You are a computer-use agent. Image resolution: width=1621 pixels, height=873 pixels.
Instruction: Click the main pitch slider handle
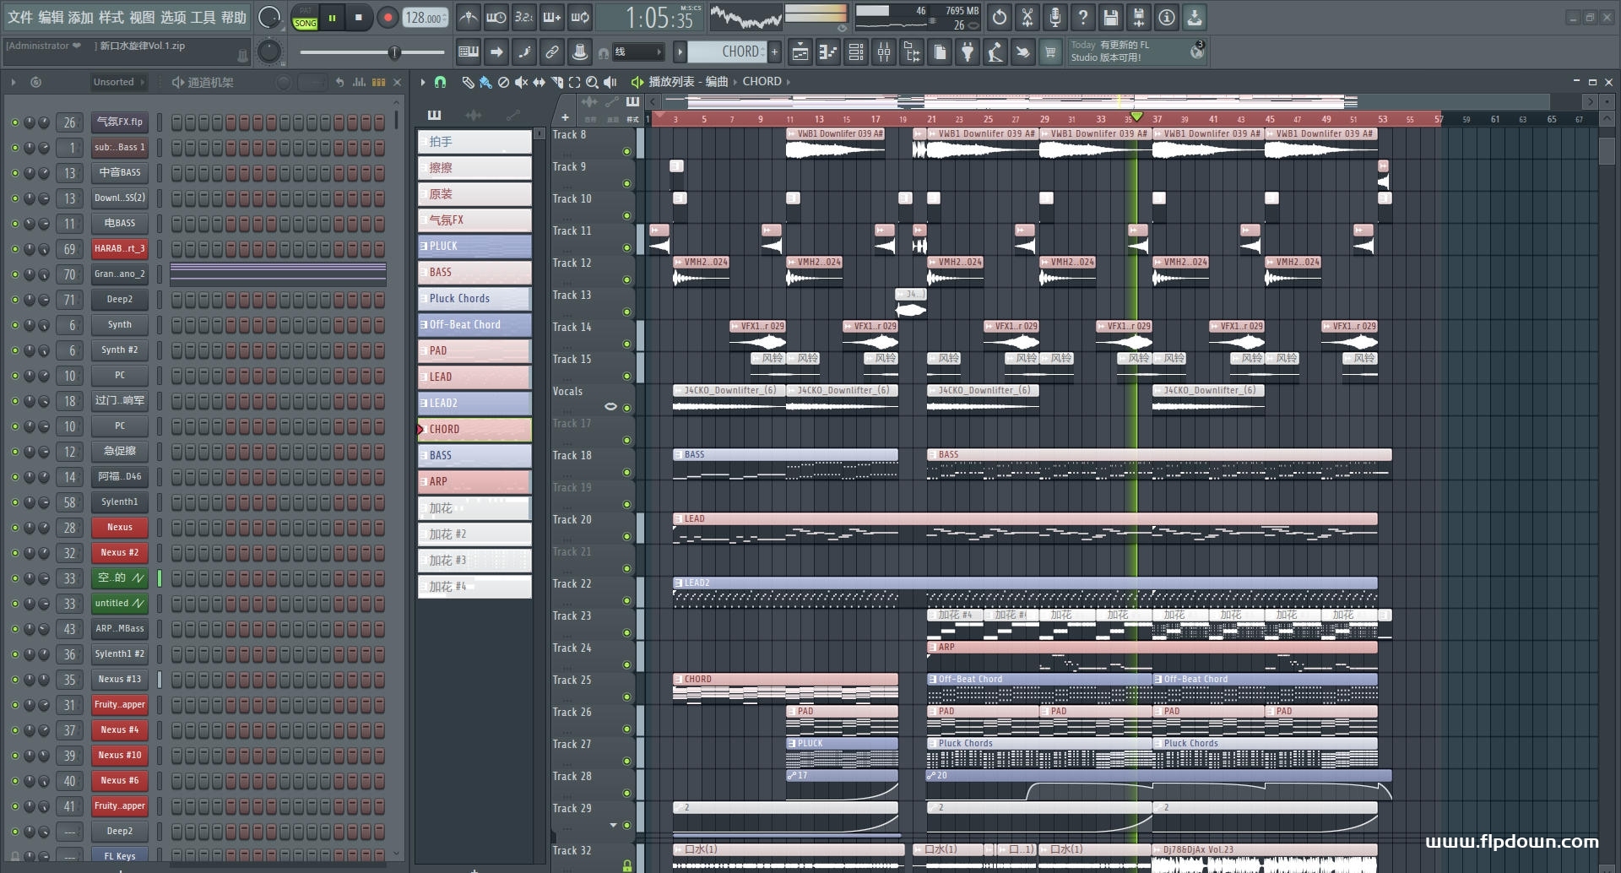click(x=393, y=52)
